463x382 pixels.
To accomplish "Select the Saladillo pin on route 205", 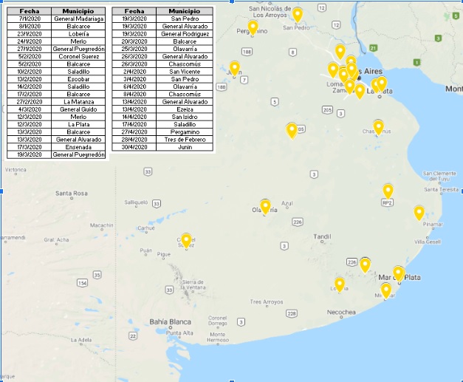I will click(292, 130).
